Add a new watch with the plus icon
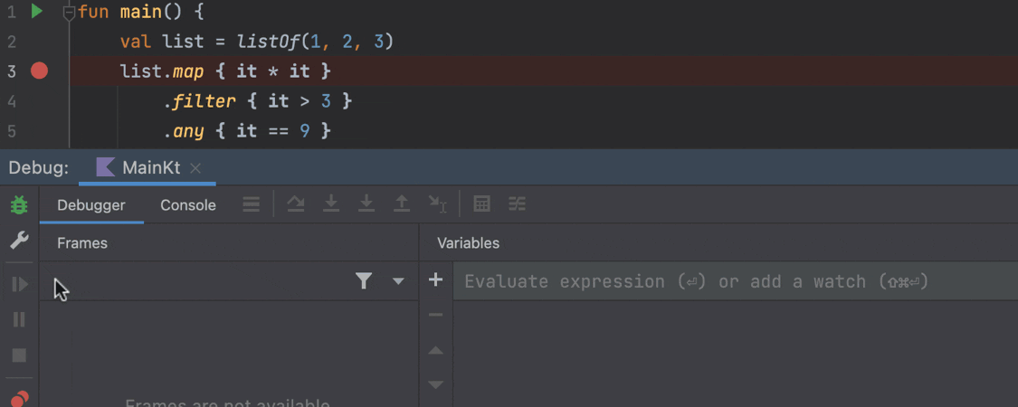1018x407 pixels. click(x=436, y=280)
